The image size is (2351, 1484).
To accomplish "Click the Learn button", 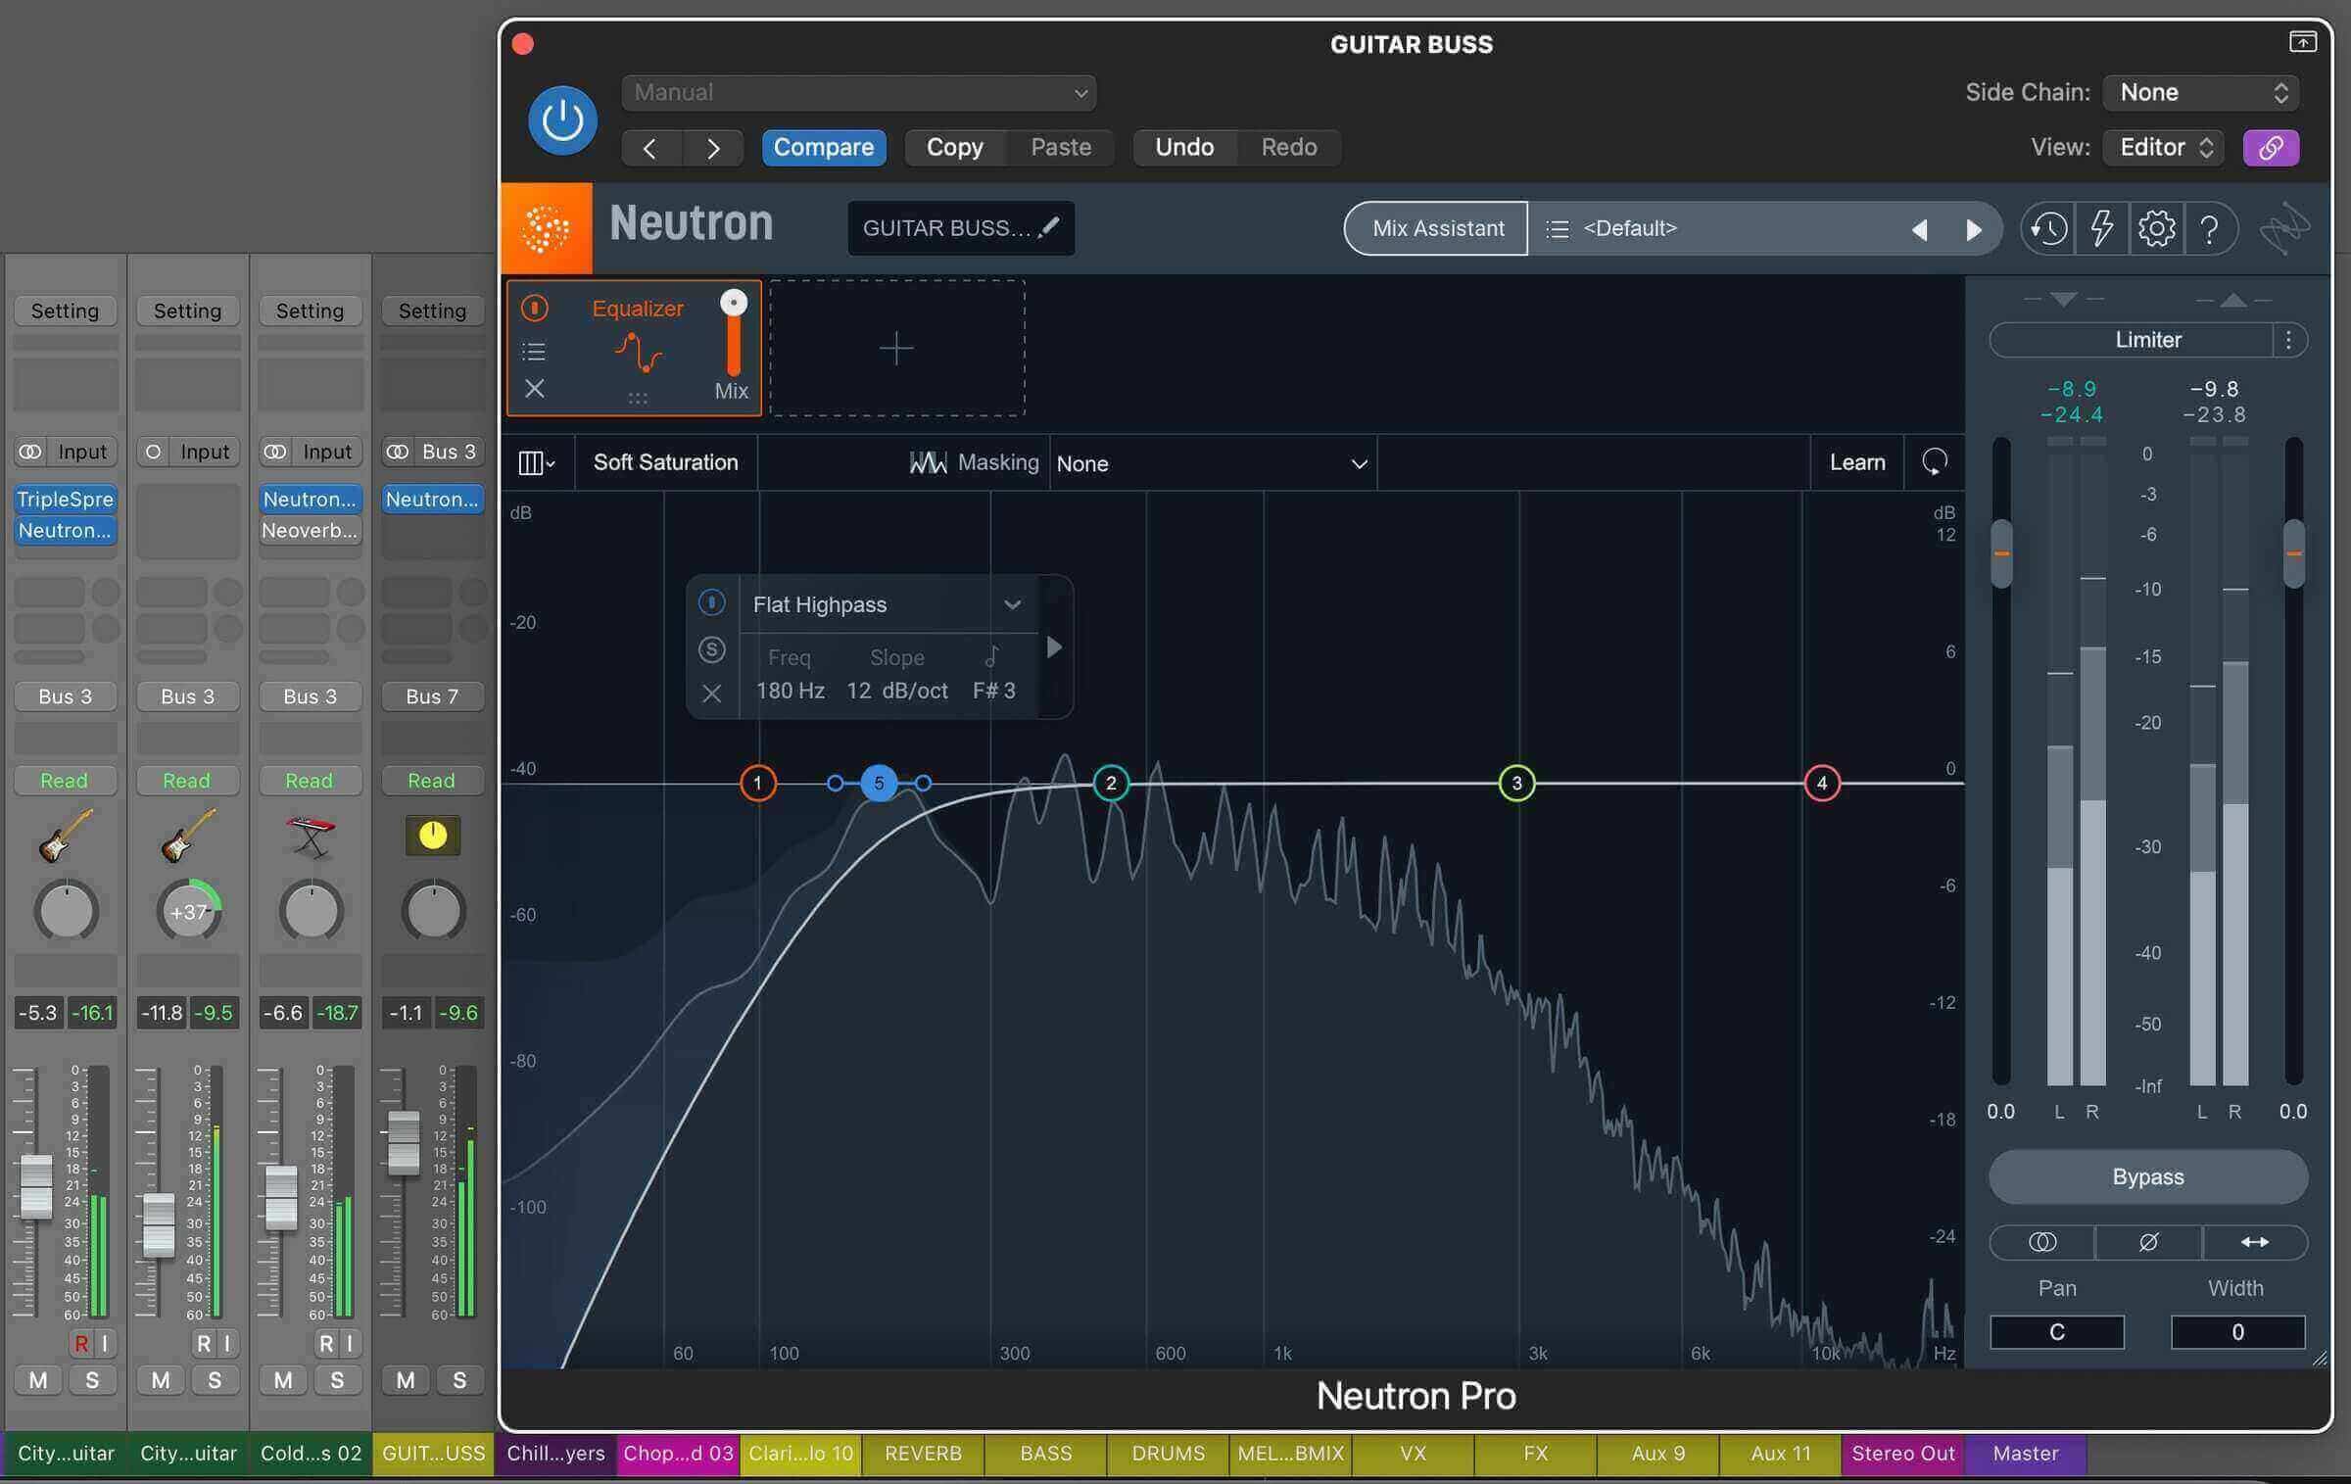I will (x=1856, y=462).
